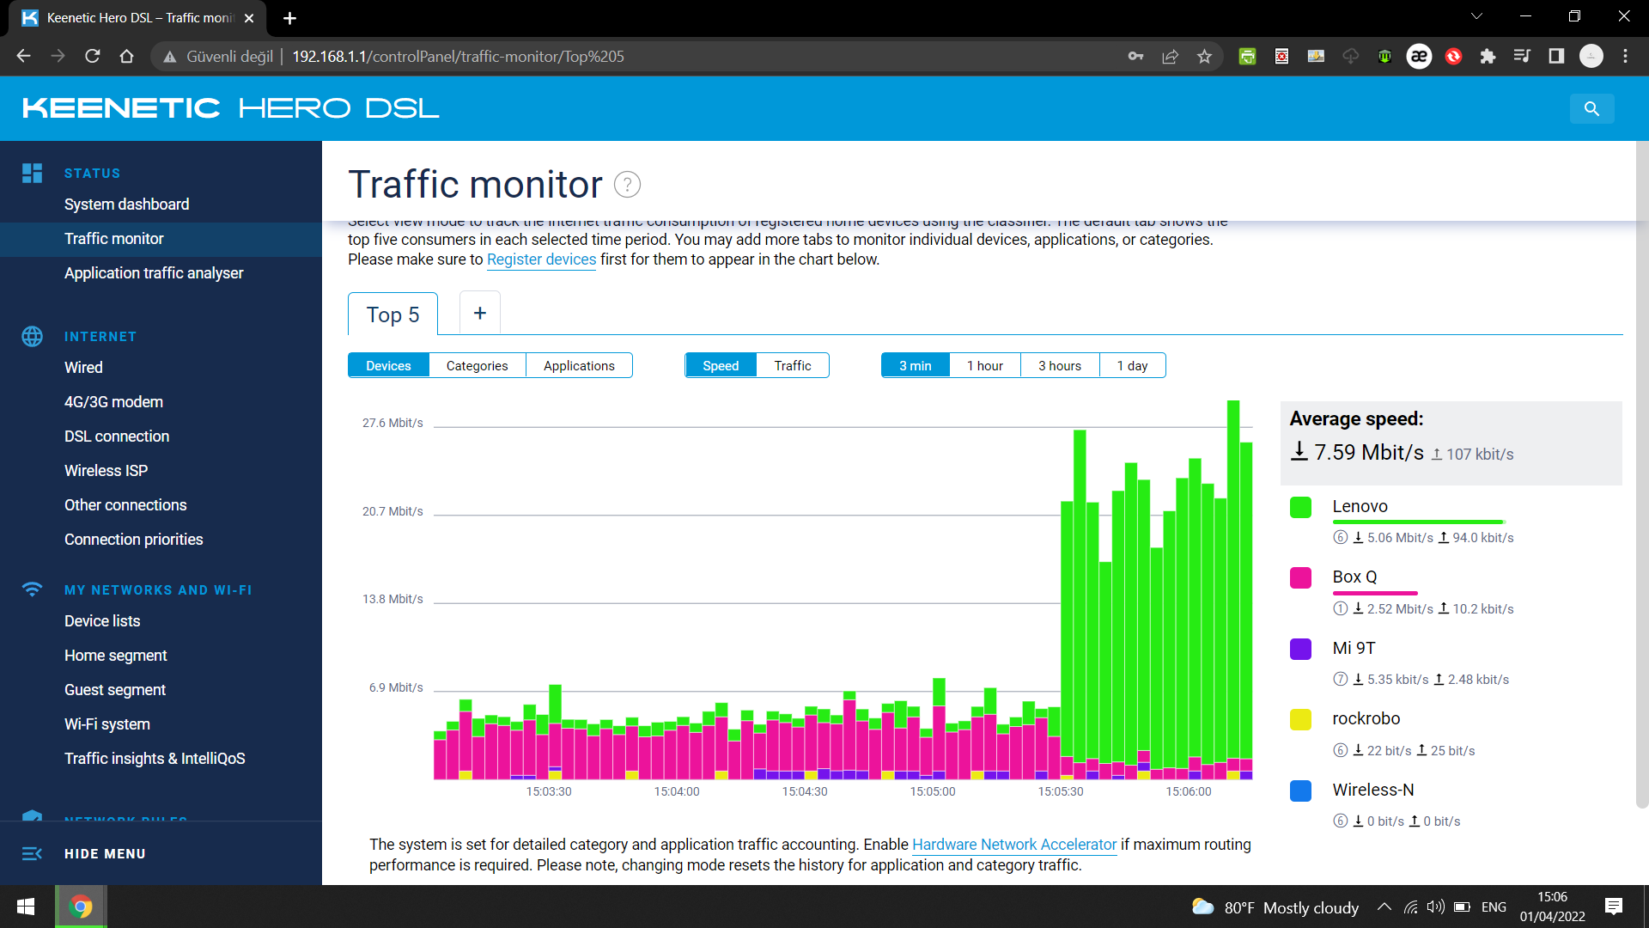The width and height of the screenshot is (1649, 928).
Task: Click the Wireless-N blue color swatch
Action: [1300, 791]
